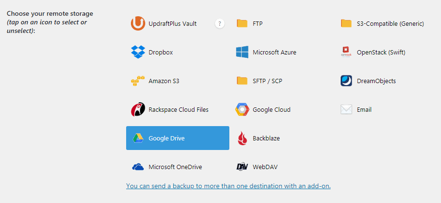
Task: Select the UpdraftPlus Vault icon
Action: pyautogui.click(x=138, y=23)
